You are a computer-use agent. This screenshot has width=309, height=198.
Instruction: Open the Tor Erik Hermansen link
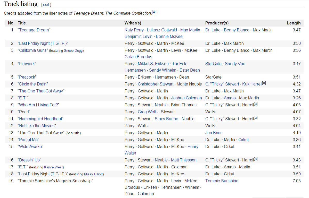pos(179,64)
